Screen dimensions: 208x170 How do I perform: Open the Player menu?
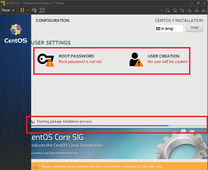coord(8,10)
